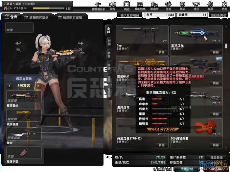The height and width of the screenshot is (172, 230).
Task: Equip 芬兰之星 with 装备 button
Action: point(162,145)
